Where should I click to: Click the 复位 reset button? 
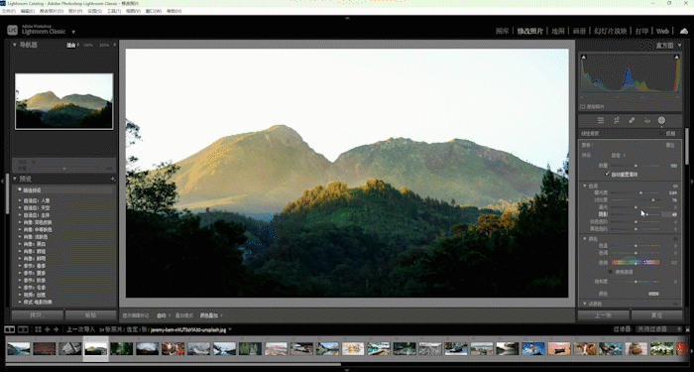656,315
